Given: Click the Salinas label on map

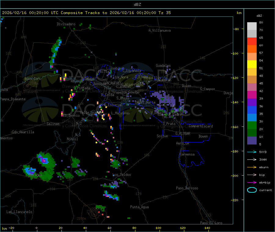Looking at the screenshot, I should pyautogui.click(x=53, y=124).
